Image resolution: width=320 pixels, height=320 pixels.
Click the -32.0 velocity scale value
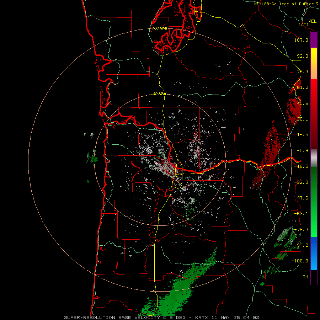pos(301,182)
